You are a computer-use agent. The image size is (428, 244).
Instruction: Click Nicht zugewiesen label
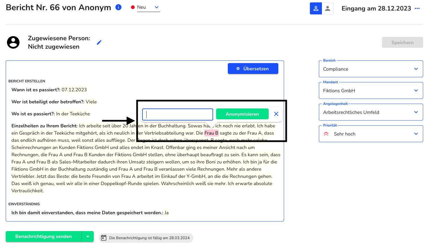point(54,47)
